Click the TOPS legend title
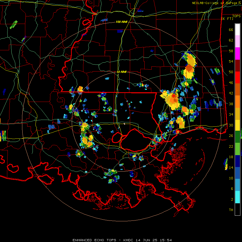242x242 pixels. click(x=236, y=16)
